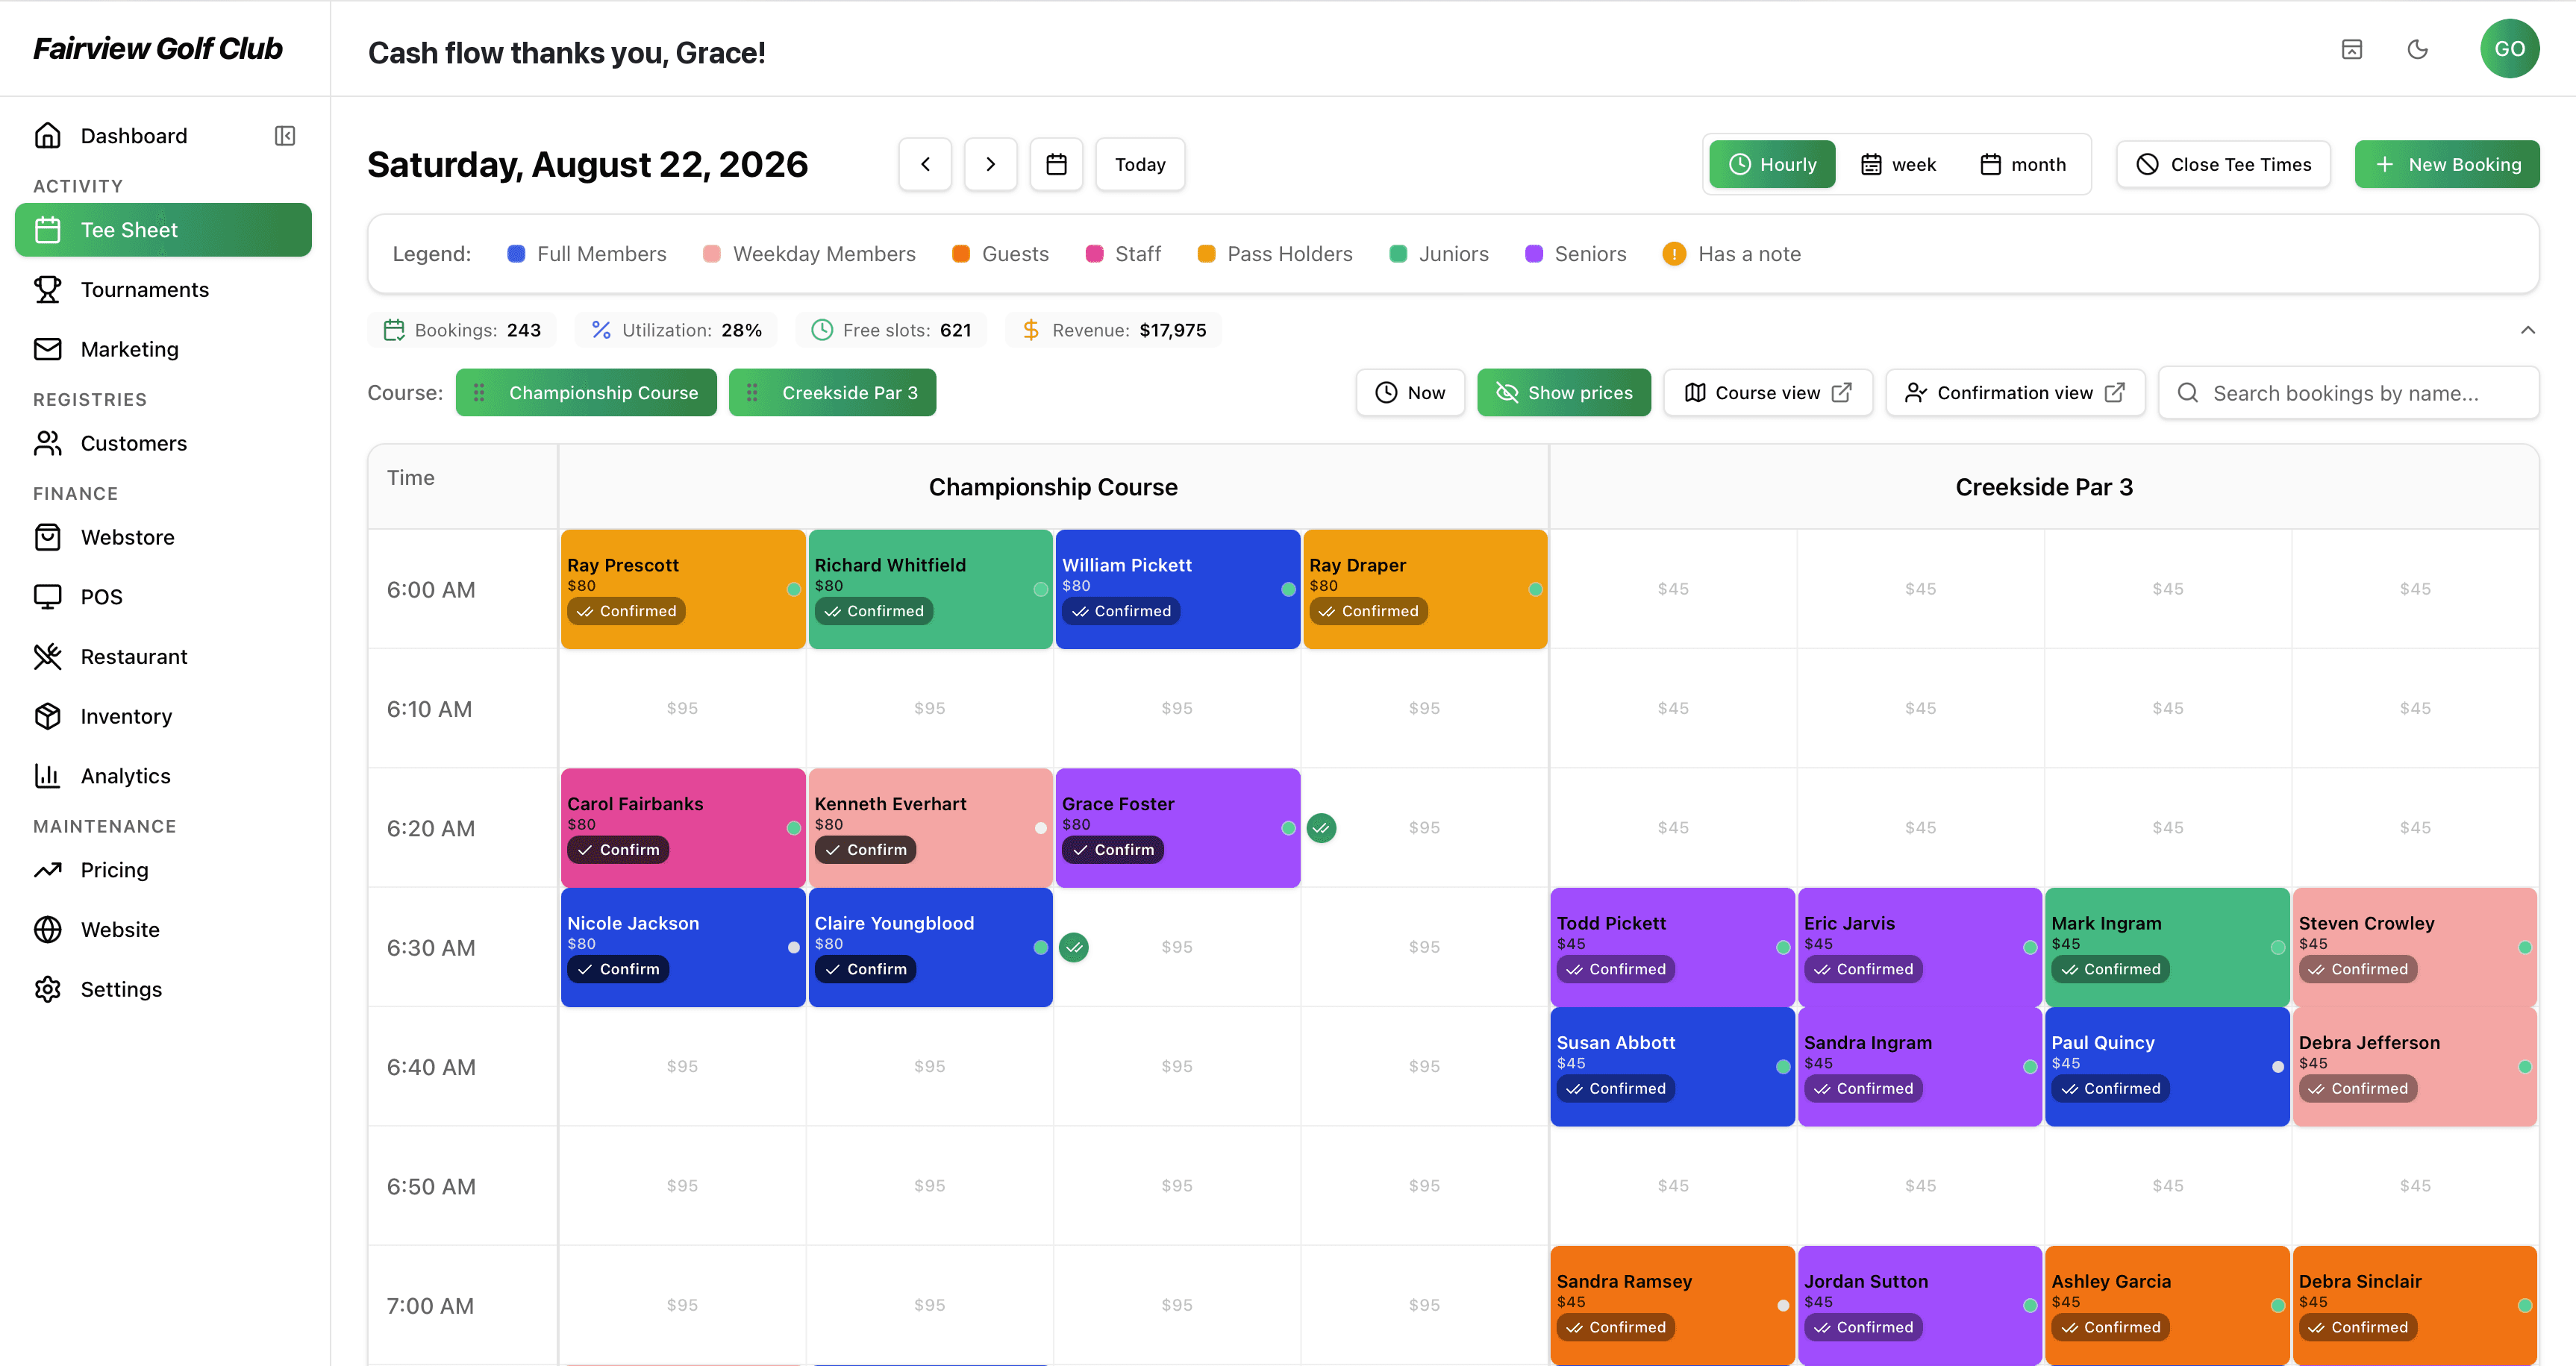Open the GO user avatar
The image size is (2576, 1366).
point(2509,49)
